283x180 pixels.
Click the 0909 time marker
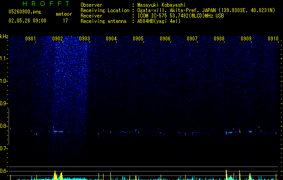click(246, 39)
